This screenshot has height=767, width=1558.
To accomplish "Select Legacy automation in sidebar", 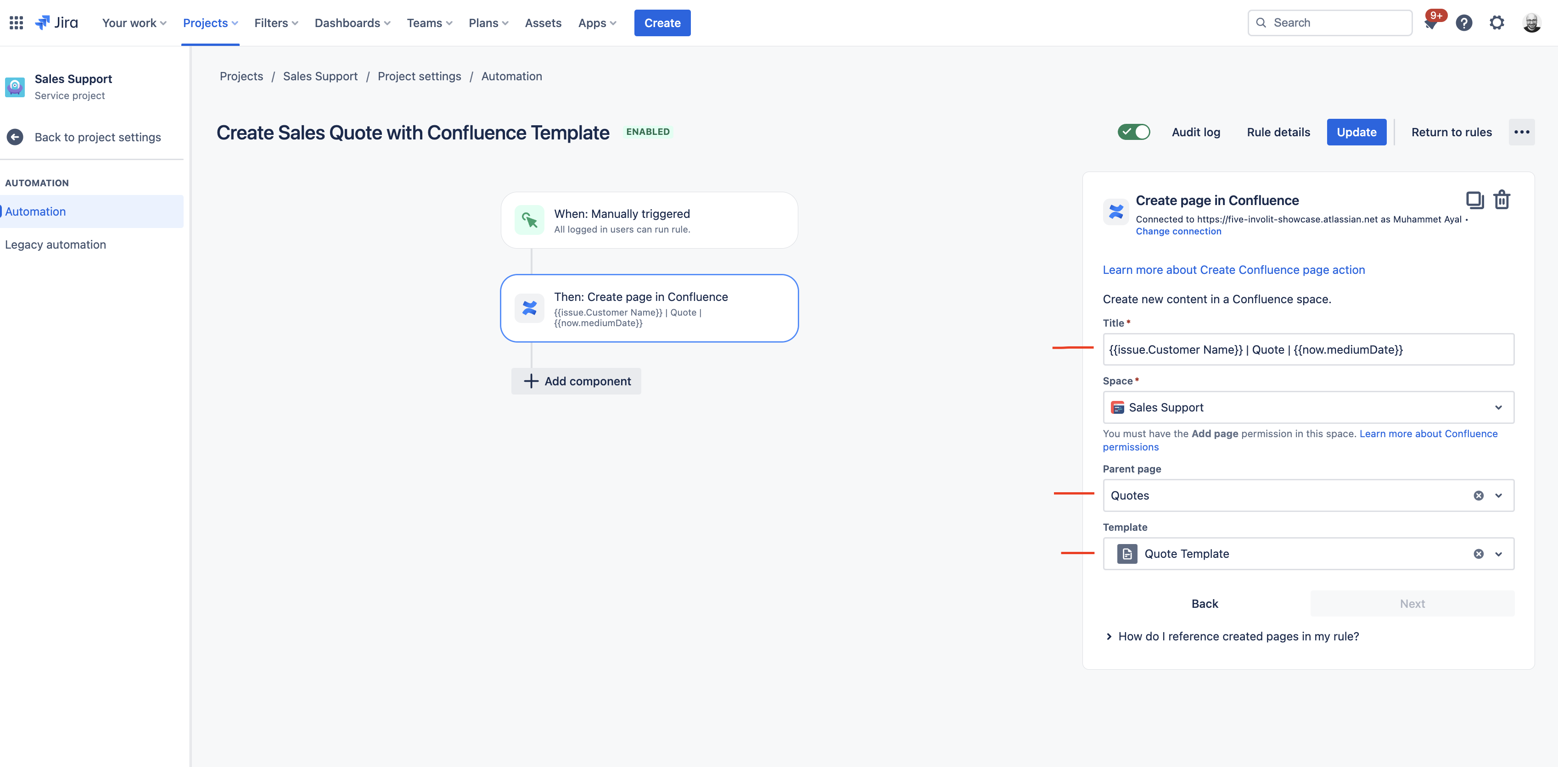I will pos(56,245).
